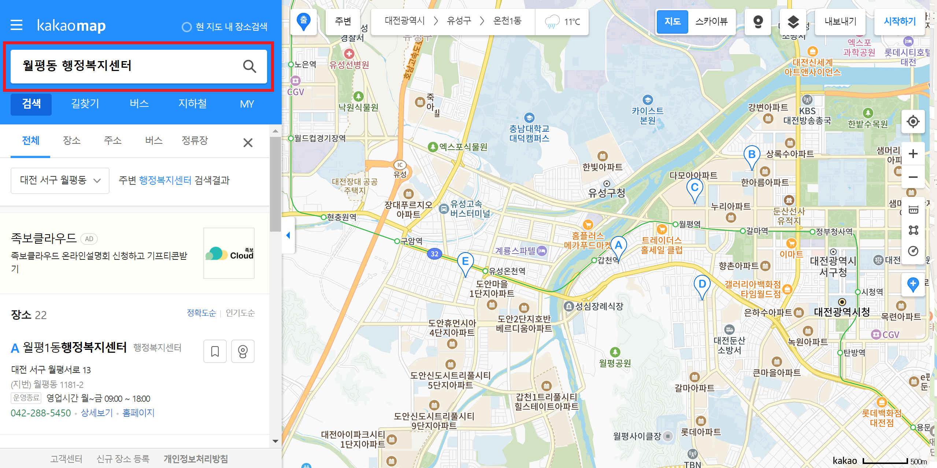937x468 pixels.
Task: Open roadview for 월평1동행정복지센터
Action: coord(243,351)
